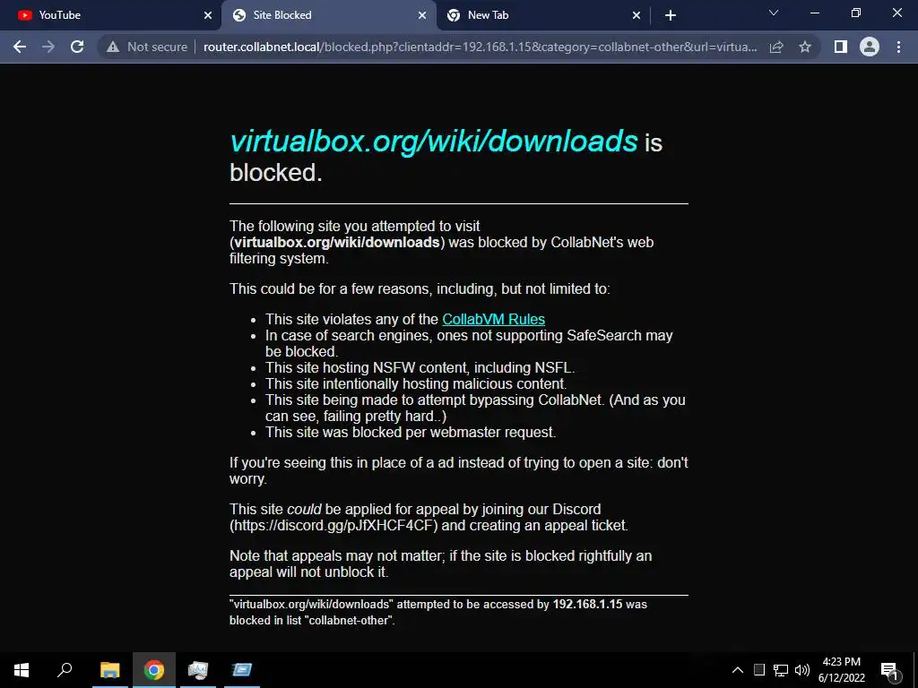Image resolution: width=918 pixels, height=688 pixels.
Task: Click the Discord invite URL text
Action: pyautogui.click(x=333, y=525)
